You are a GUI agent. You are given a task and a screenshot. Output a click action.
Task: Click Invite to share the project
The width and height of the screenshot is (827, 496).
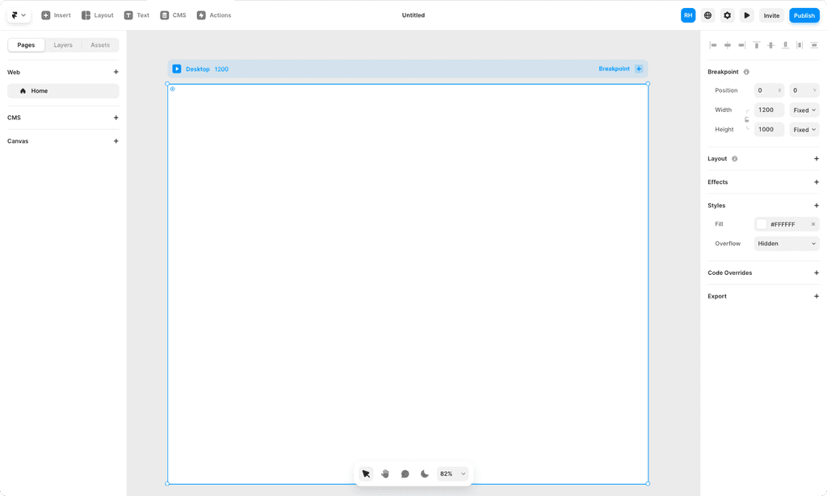(x=771, y=15)
